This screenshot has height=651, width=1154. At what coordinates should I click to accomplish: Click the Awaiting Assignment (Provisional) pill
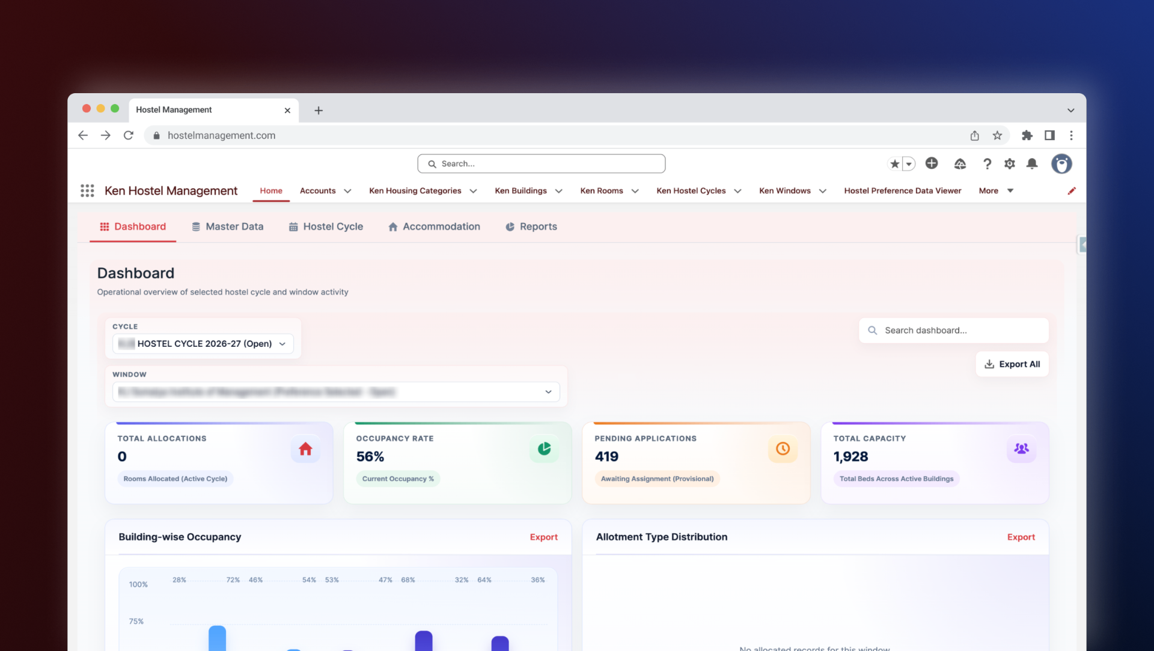(x=657, y=479)
